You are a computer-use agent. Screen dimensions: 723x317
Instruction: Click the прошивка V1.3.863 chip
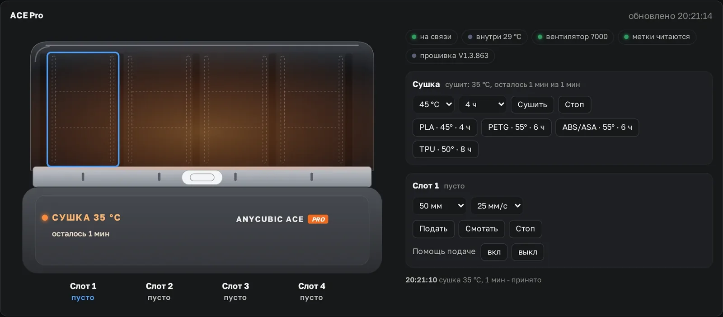click(x=450, y=56)
